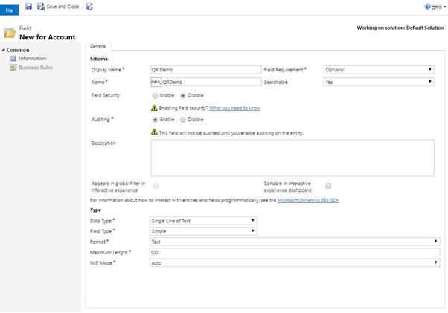Open Business Rules in left navigation
The width and height of the screenshot is (448, 313).
click(35, 67)
